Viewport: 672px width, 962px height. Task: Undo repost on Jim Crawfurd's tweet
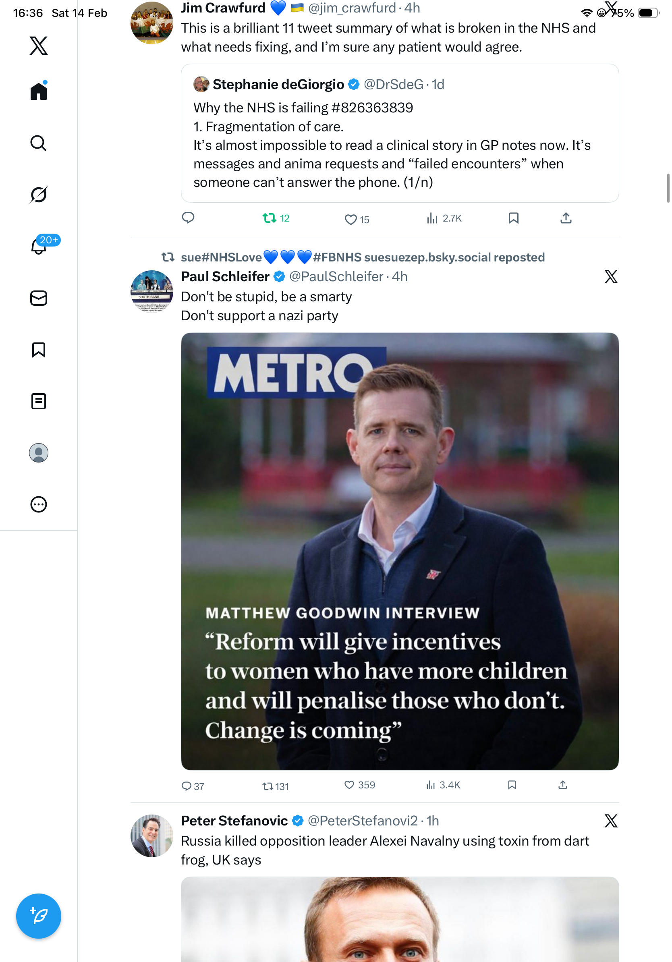pyautogui.click(x=270, y=218)
